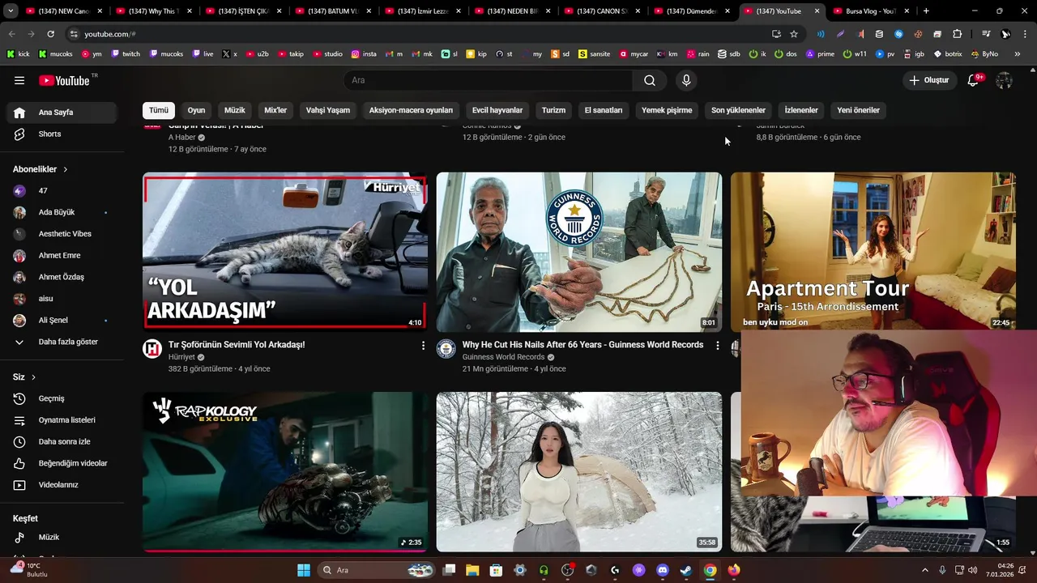Select the Müzik filter chip

point(235,110)
